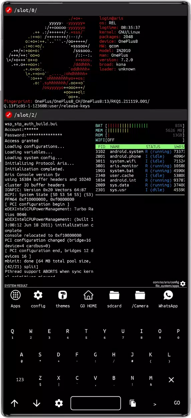Image resolution: width=191 pixels, height=418 pixels.
Task: Click the 'loader: unknown' line
Action: (x=117, y=69)
